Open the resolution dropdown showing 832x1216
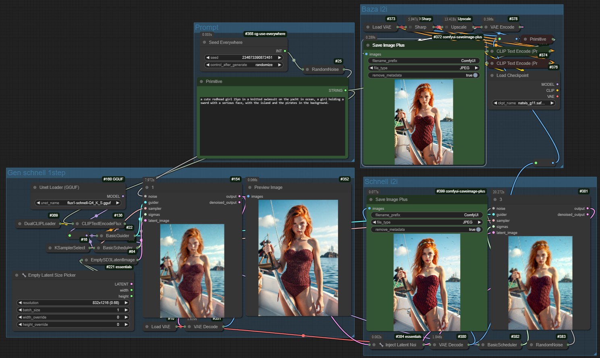This screenshot has width=600, height=358. (x=73, y=303)
